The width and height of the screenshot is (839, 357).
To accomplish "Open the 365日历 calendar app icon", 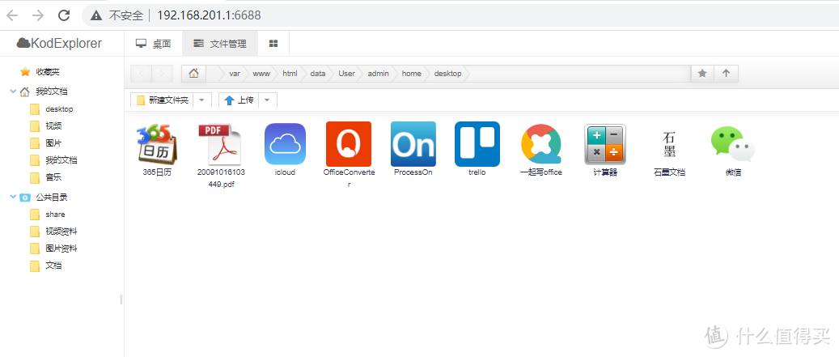I will [156, 144].
